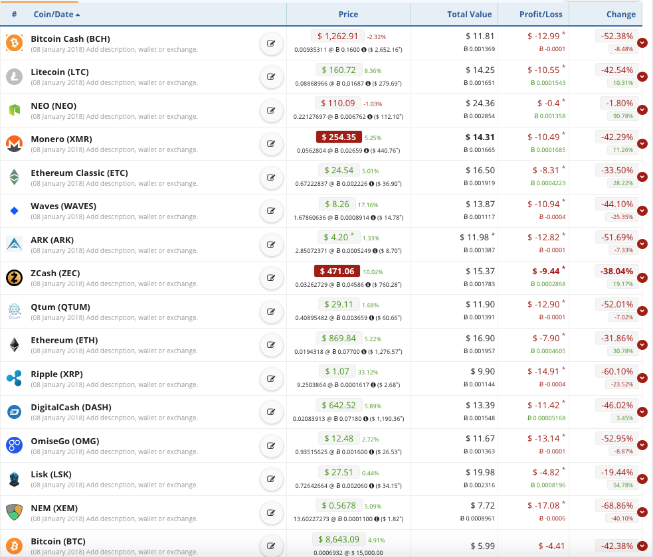This screenshot has width=653, height=557.
Task: Click NEO total value $ 24.36
Action: click(x=480, y=104)
